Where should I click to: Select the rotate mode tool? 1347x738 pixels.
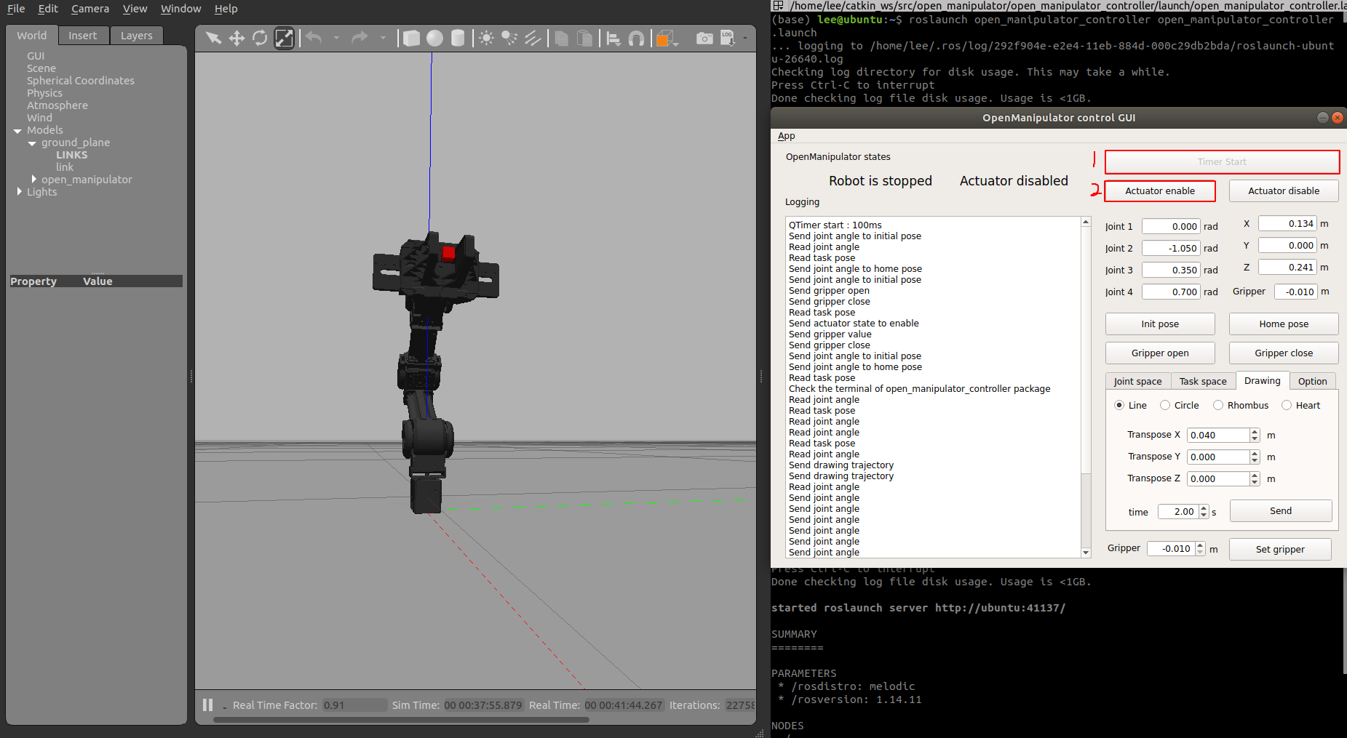click(x=260, y=38)
